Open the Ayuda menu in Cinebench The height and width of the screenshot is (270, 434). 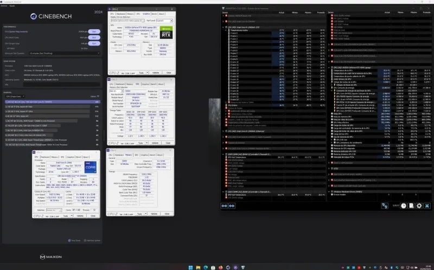[x=12, y=5]
